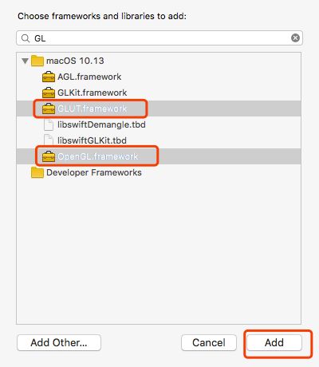
Task: Click the GLKit.framework toolbox icon
Action: coord(49,93)
